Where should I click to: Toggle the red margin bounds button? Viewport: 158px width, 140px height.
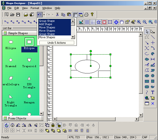point(104,22)
